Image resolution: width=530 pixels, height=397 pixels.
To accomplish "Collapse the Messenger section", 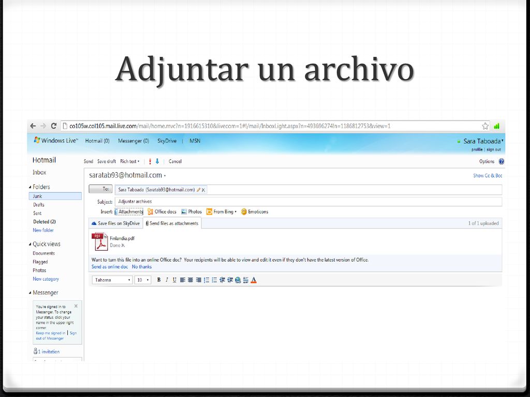I will pos(30,293).
